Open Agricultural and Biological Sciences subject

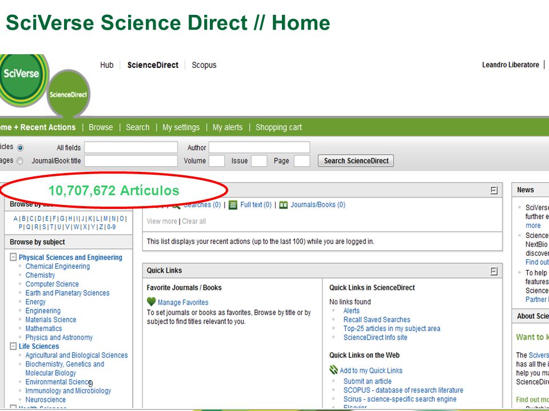(77, 355)
